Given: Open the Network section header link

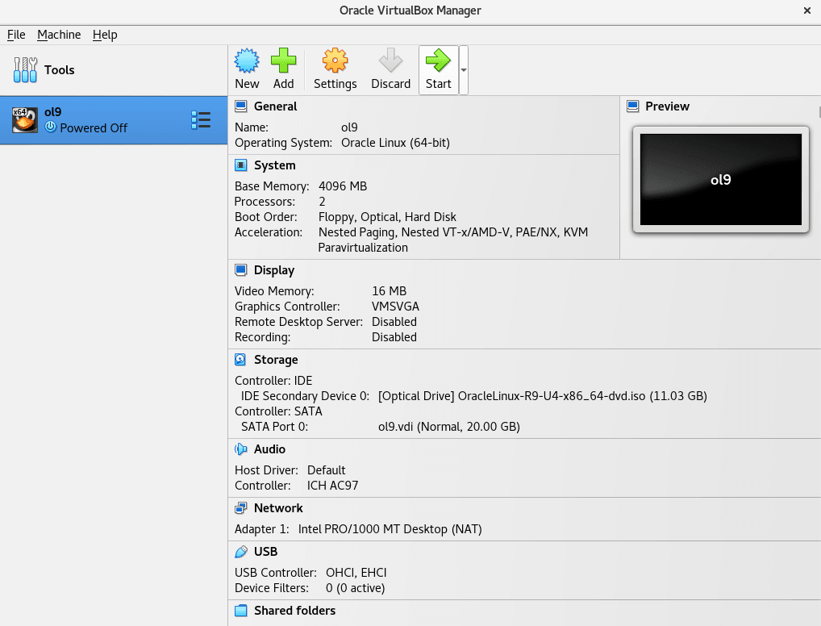Looking at the screenshot, I should coord(278,508).
